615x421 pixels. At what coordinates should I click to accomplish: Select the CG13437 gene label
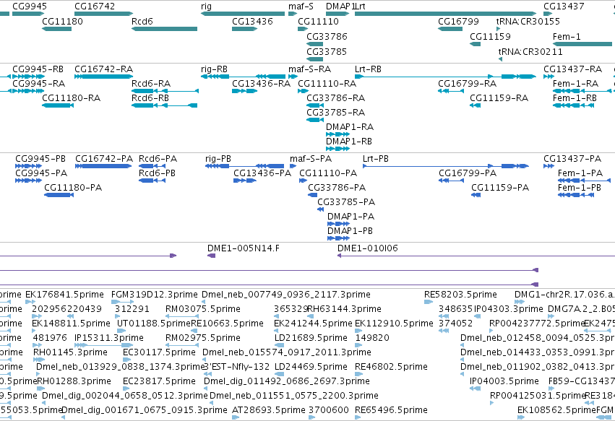(564, 6)
